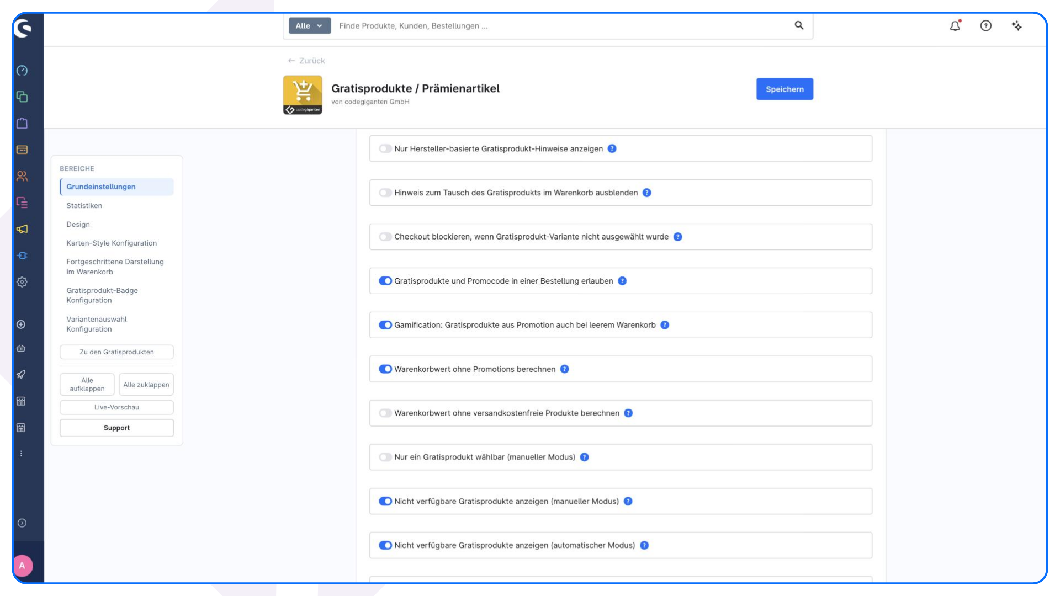Toggle Hinweis zum Tausch des Gratisprodukts ausblenden

click(x=385, y=193)
